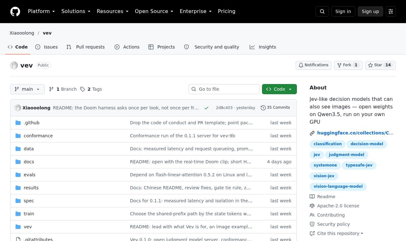
Task: Click the train folder icon
Action: coord(18,214)
